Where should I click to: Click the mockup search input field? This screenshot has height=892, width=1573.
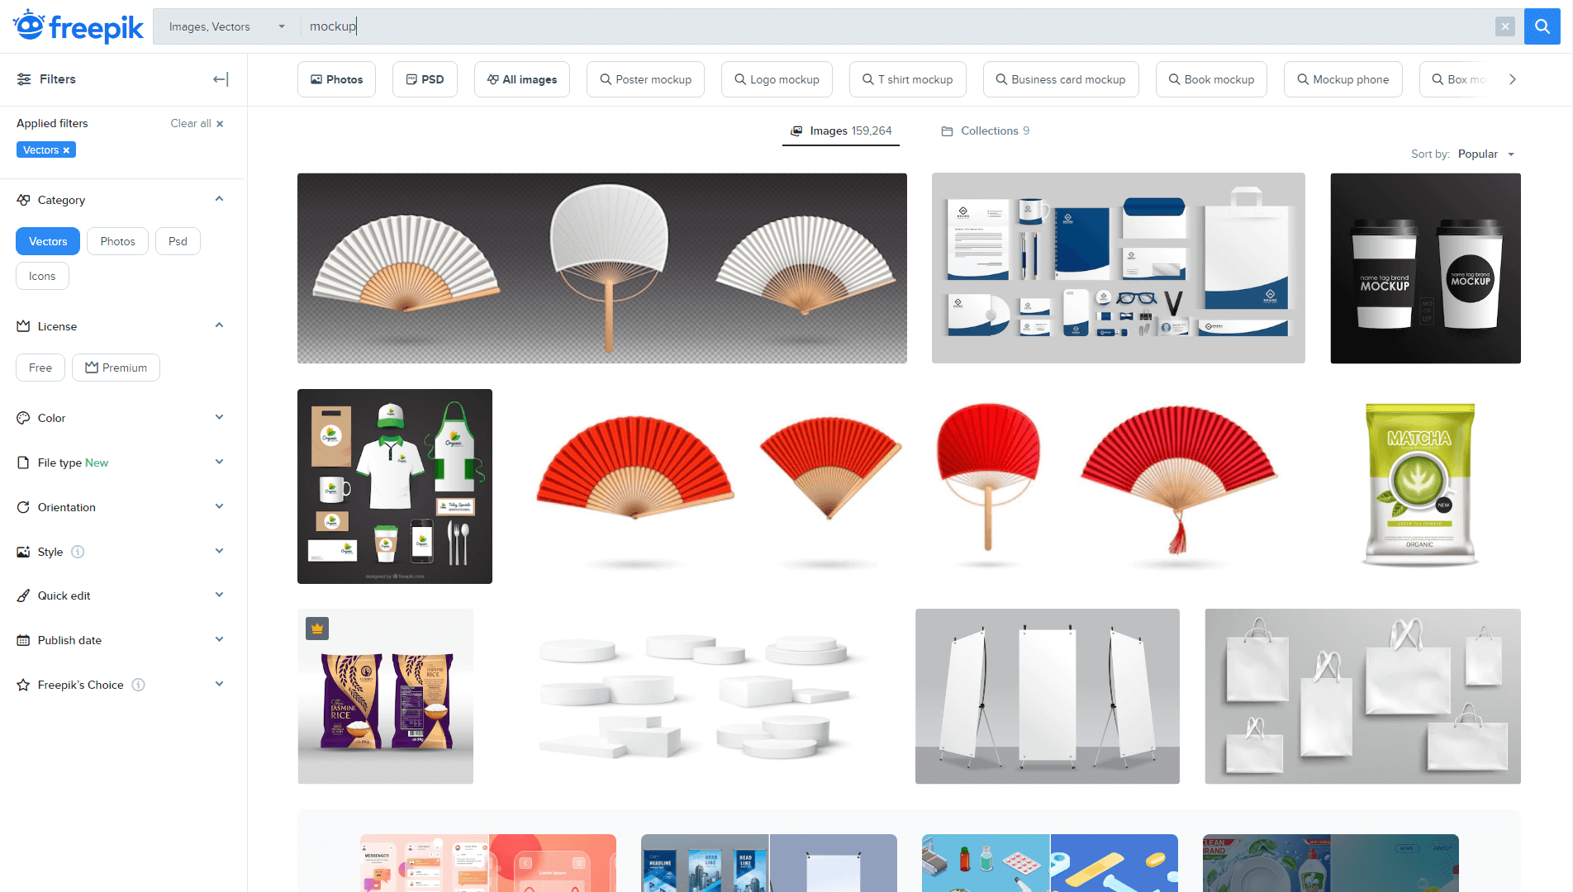(x=896, y=26)
